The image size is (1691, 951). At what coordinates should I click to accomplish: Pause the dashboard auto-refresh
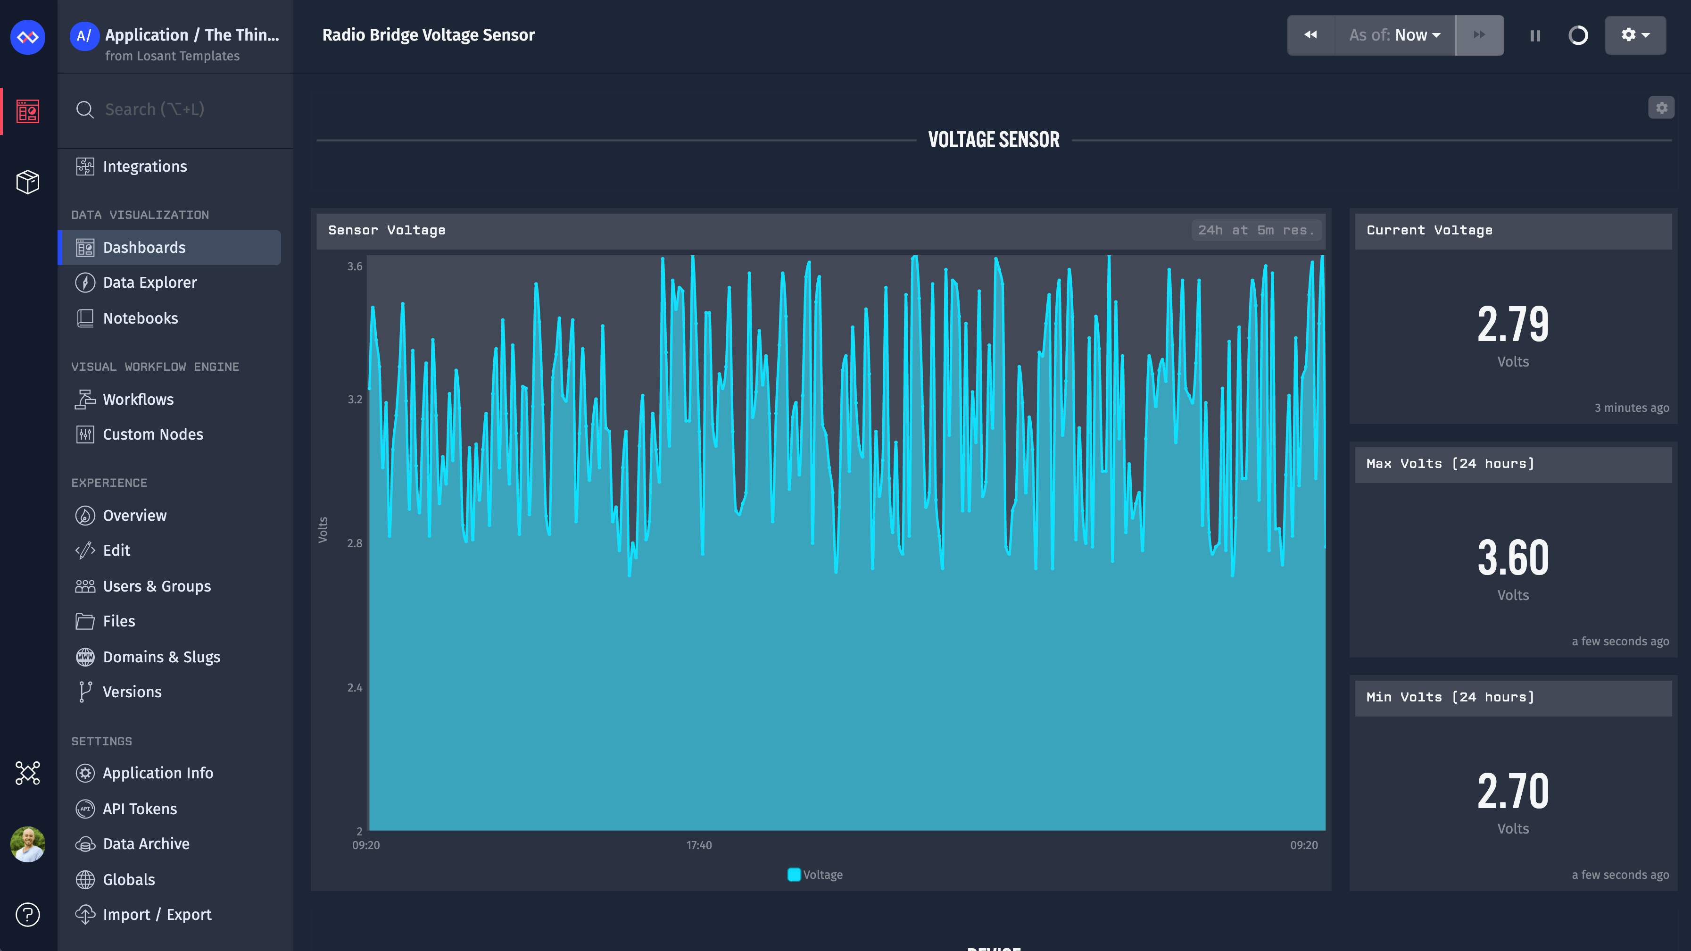[x=1535, y=35]
